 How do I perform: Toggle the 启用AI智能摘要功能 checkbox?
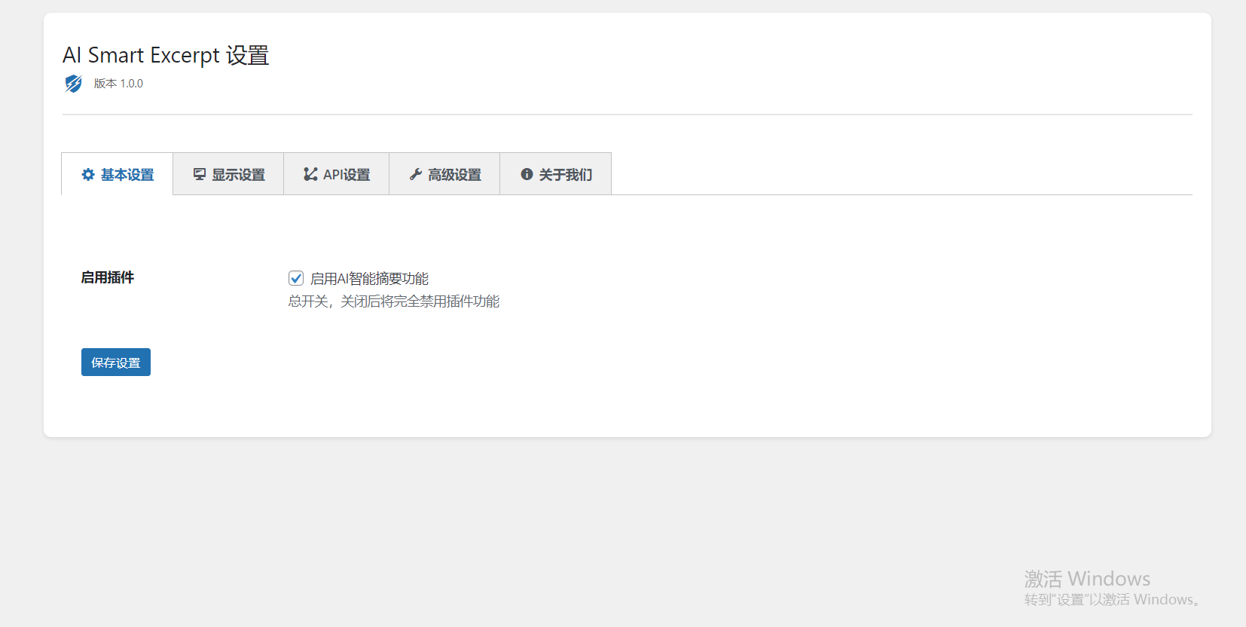point(296,278)
